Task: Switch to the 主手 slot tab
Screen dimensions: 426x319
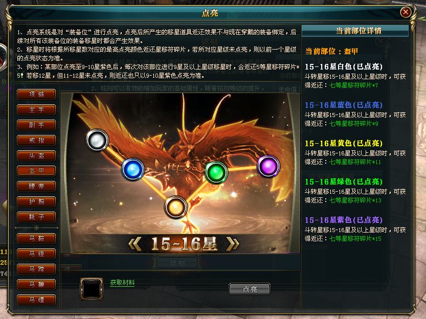Action: click(x=36, y=110)
